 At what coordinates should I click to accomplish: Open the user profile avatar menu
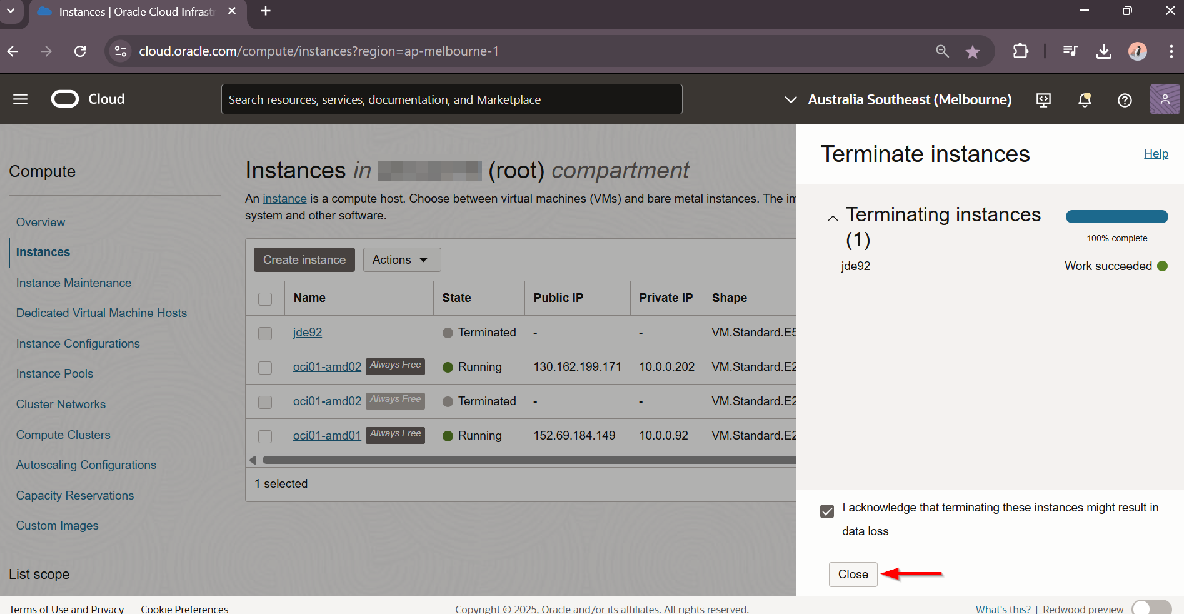pyautogui.click(x=1164, y=99)
